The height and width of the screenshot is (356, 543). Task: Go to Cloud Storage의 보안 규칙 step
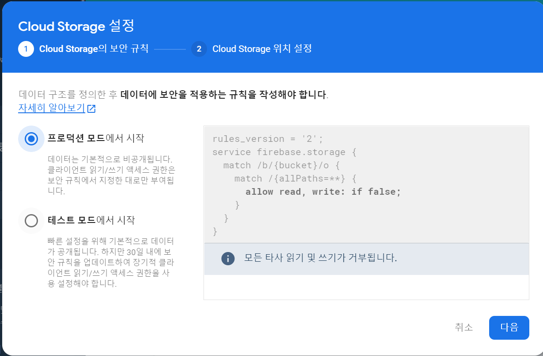coord(94,49)
